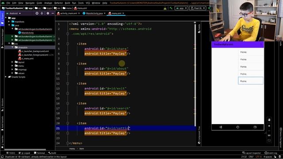
Task: Switch to activity_main.xml tab
Action: (x=69, y=13)
